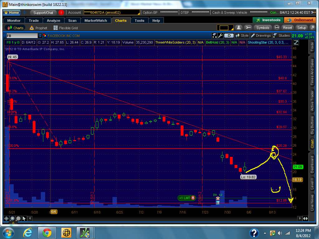This screenshot has width=319, height=239.
Task: Open the Drawings menu
Action: pyautogui.click(x=261, y=35)
